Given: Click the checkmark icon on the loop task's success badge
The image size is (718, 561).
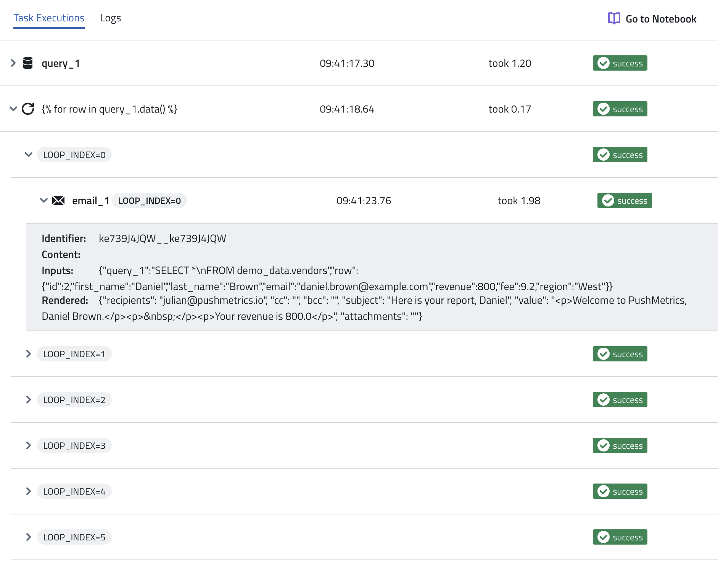Looking at the screenshot, I should [603, 109].
